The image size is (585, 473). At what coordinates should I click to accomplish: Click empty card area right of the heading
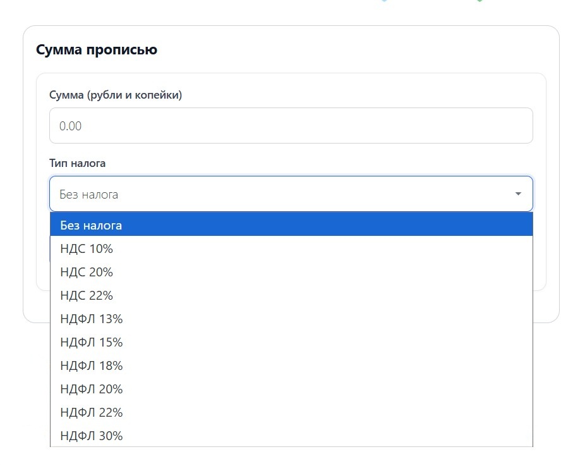[x=379, y=50]
